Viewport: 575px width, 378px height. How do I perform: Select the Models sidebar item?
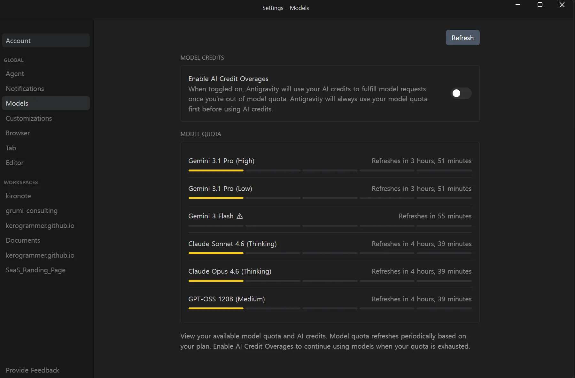pos(46,103)
